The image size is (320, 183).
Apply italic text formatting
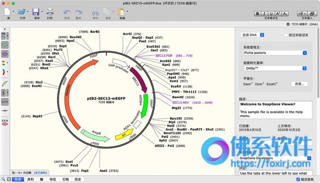tap(264, 14)
